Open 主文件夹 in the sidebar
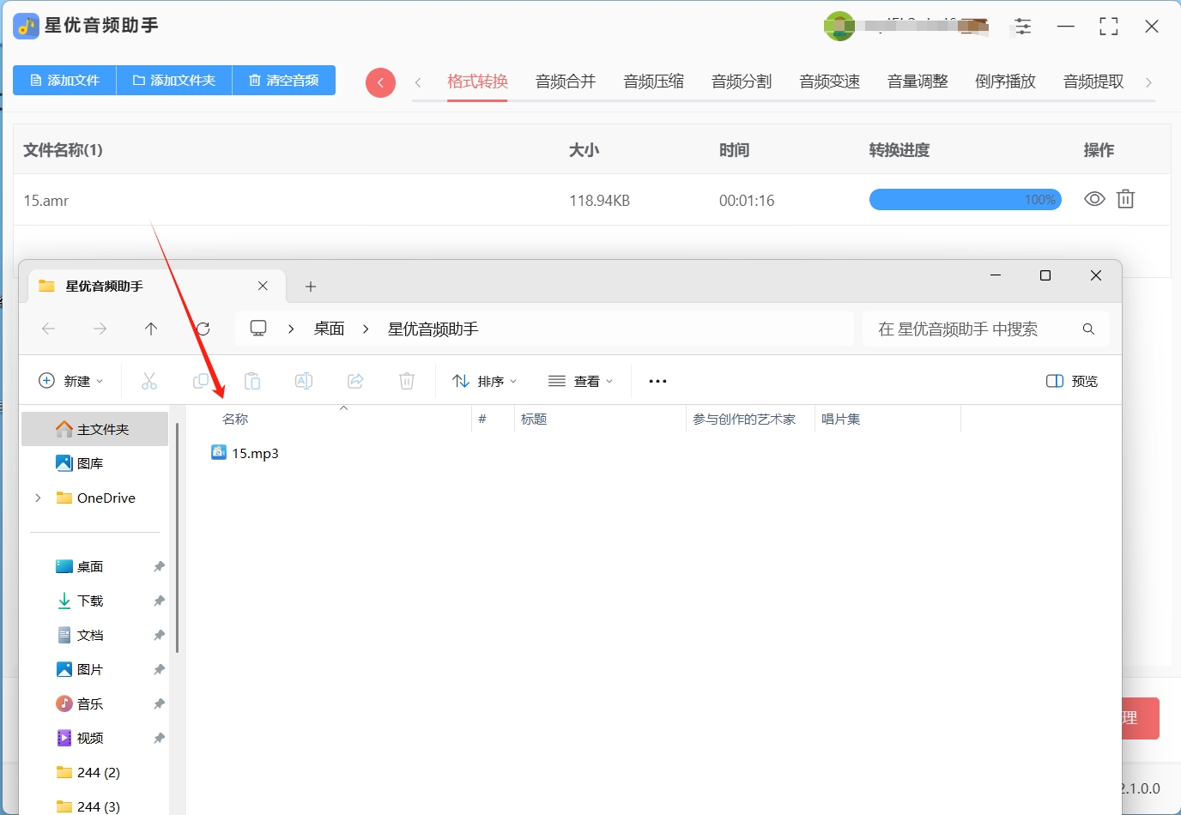 point(94,429)
